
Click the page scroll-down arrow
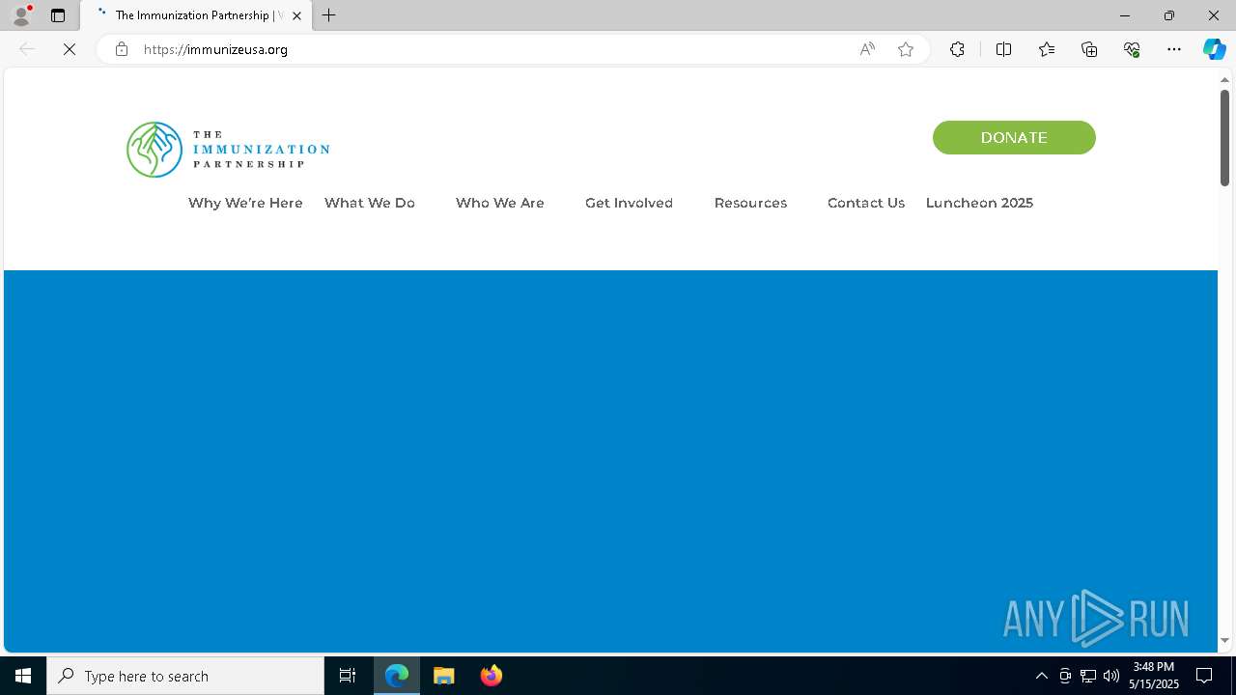[x=1224, y=641]
